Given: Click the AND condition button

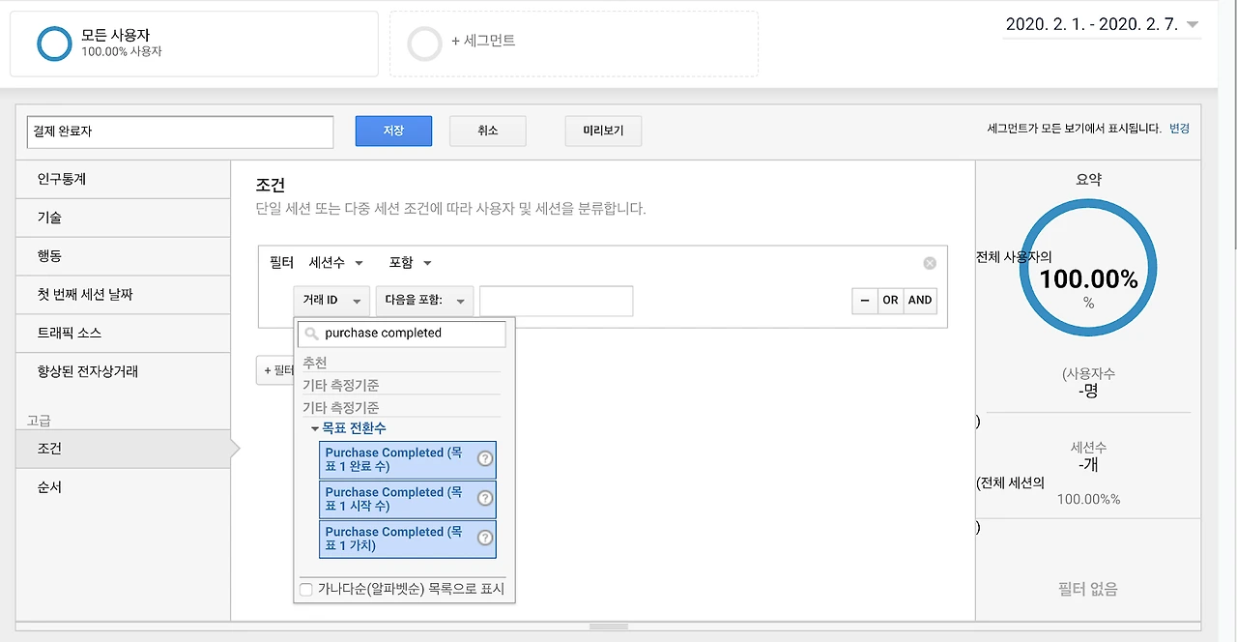Looking at the screenshot, I should 920,301.
